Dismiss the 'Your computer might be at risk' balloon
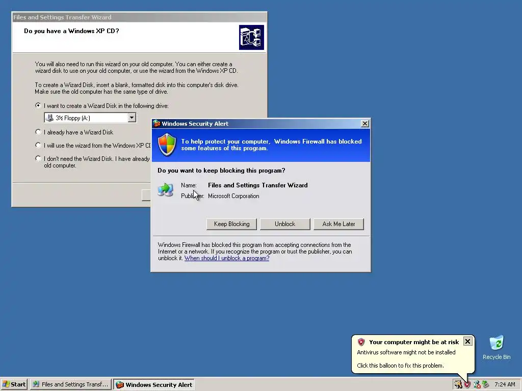Viewport: 522px width, 391px height. 467,342
